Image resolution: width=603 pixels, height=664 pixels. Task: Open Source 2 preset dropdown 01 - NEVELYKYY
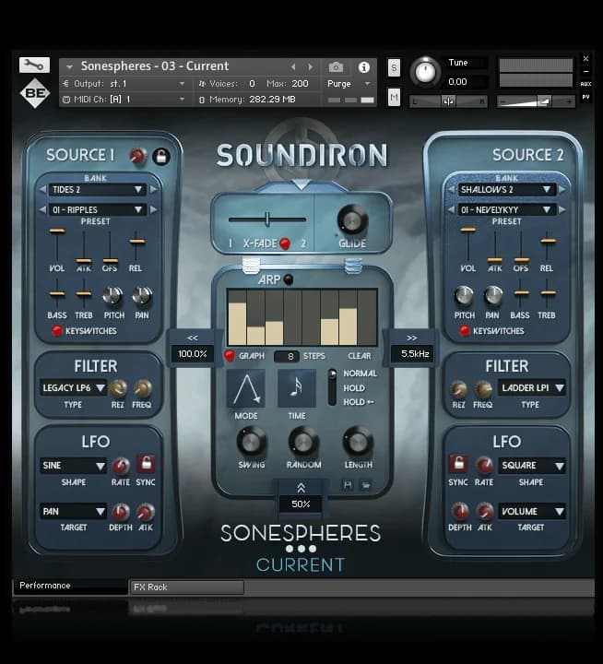506,209
